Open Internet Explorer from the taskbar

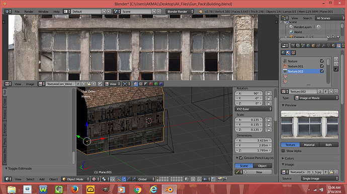tap(153, 189)
